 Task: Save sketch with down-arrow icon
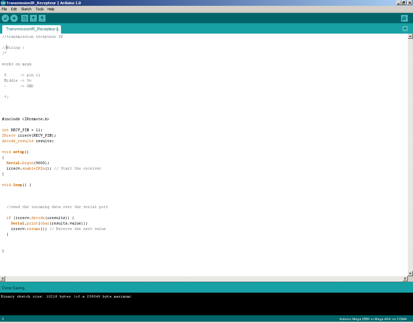42,18
